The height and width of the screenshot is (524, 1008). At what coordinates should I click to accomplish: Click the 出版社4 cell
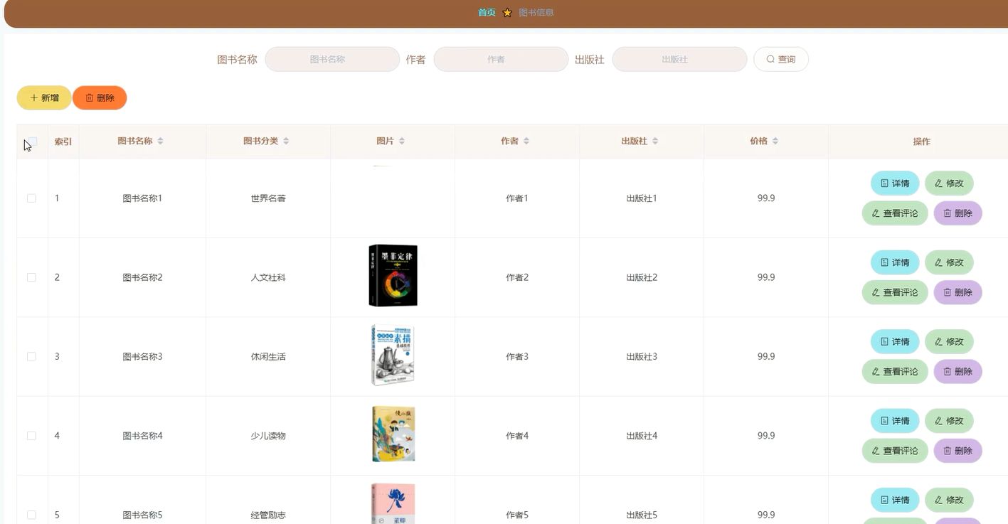tap(642, 436)
